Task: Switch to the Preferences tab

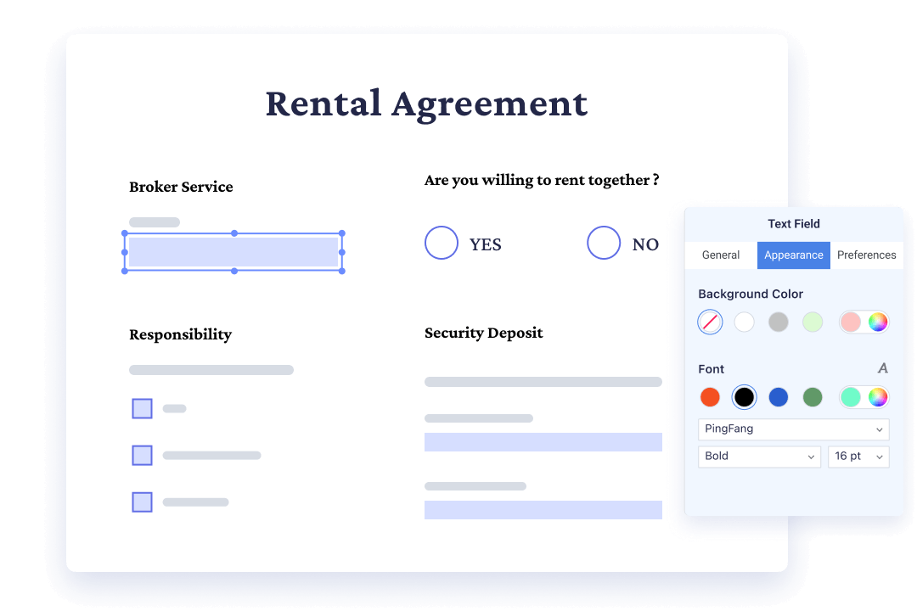Action: pyautogui.click(x=867, y=255)
